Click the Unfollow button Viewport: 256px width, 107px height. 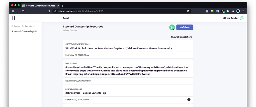pos(185,27)
